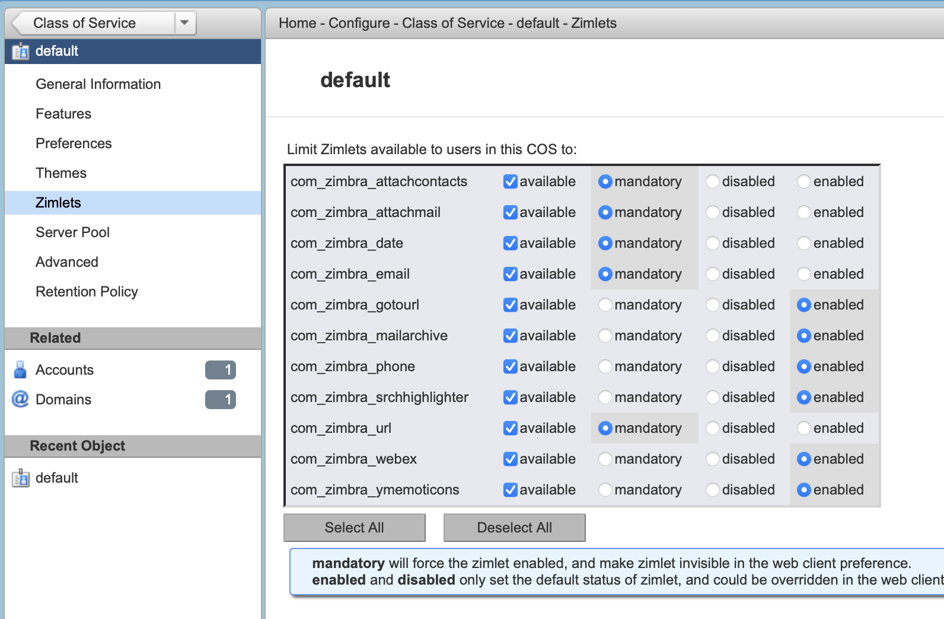Click the Accounts person icon
This screenshot has height=619, width=944.
[20, 369]
